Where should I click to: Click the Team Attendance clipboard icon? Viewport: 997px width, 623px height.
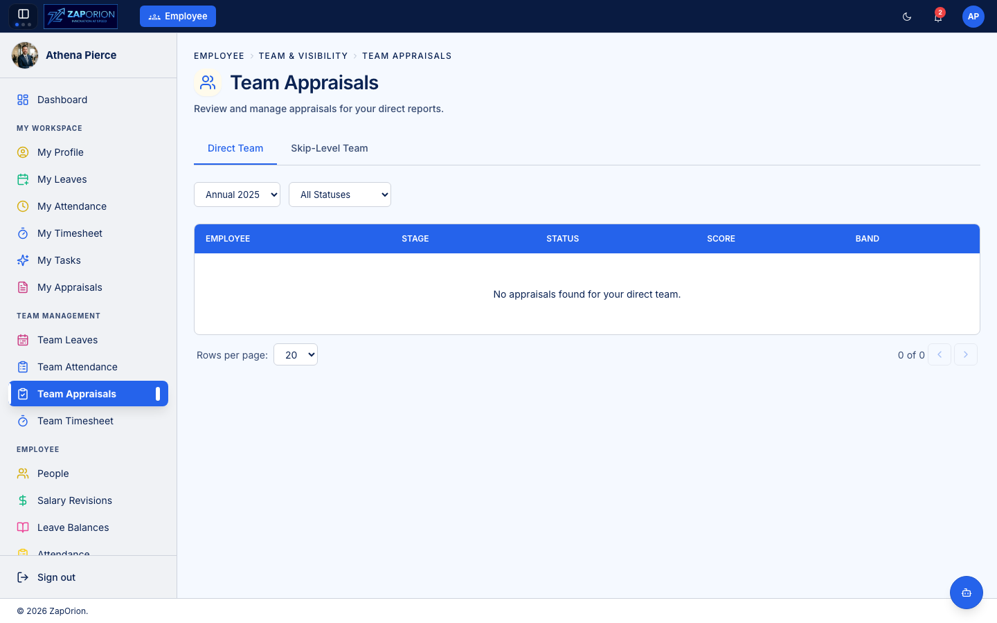point(23,367)
